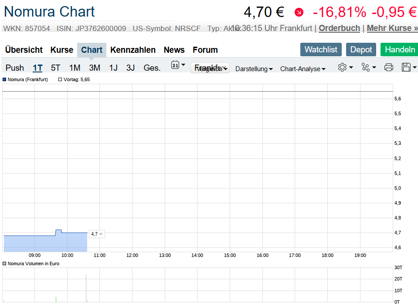Open the Darstellung dropdown
Viewport: 418px width, 308px height.
click(254, 69)
